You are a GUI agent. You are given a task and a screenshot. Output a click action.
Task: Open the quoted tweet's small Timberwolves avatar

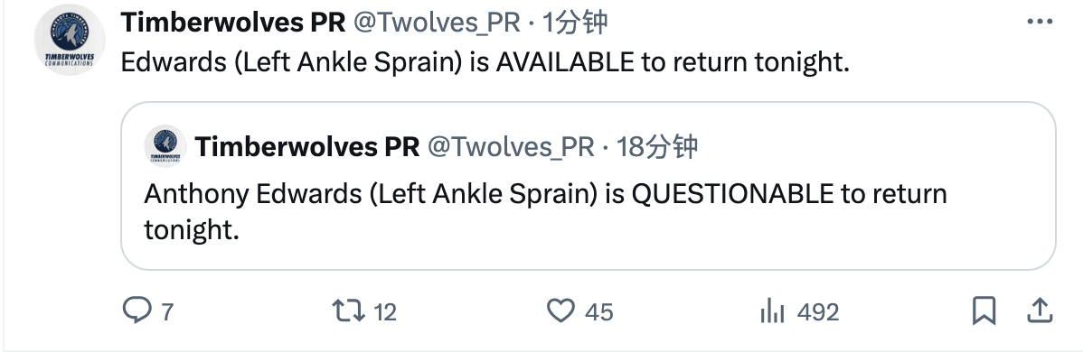(x=165, y=145)
